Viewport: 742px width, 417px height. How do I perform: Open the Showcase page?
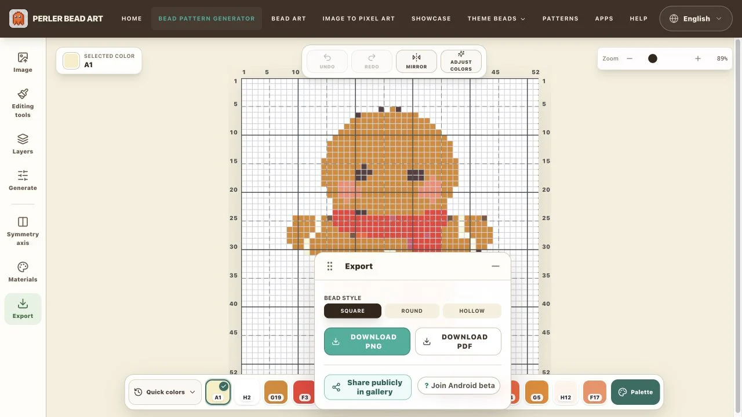pos(431,19)
